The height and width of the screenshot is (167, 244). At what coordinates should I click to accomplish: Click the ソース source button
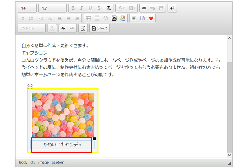(x=99, y=28)
